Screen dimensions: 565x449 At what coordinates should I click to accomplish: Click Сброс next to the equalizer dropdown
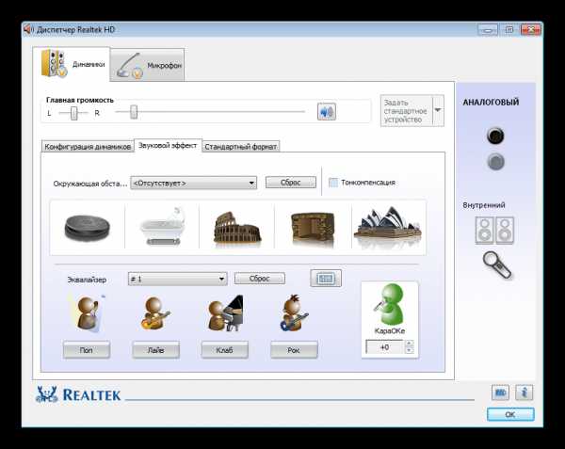tap(260, 279)
